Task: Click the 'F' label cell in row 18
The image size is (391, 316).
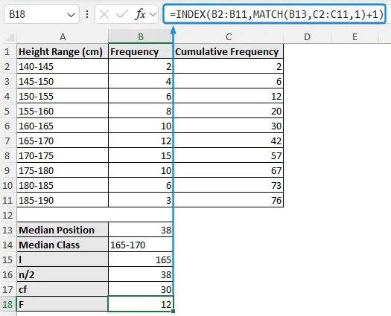Action: coord(63,304)
